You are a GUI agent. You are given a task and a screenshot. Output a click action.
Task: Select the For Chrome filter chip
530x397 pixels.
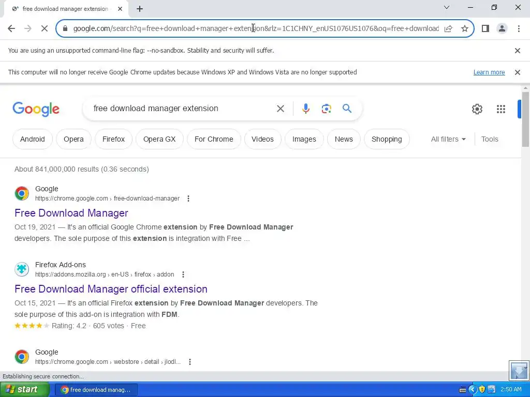tap(214, 139)
